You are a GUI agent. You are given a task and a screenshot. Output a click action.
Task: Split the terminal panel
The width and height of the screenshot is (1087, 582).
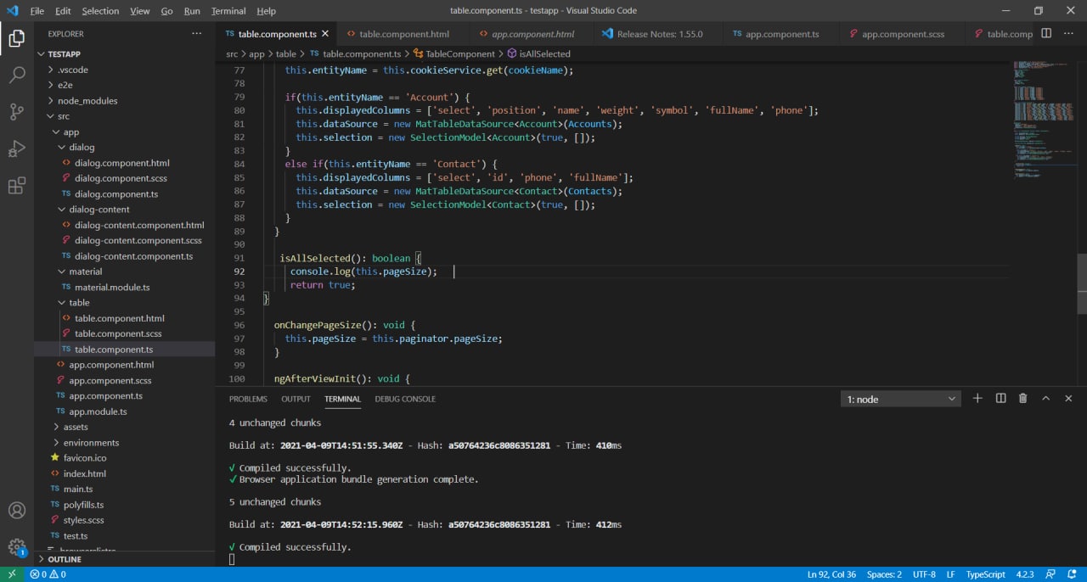[1000, 399]
